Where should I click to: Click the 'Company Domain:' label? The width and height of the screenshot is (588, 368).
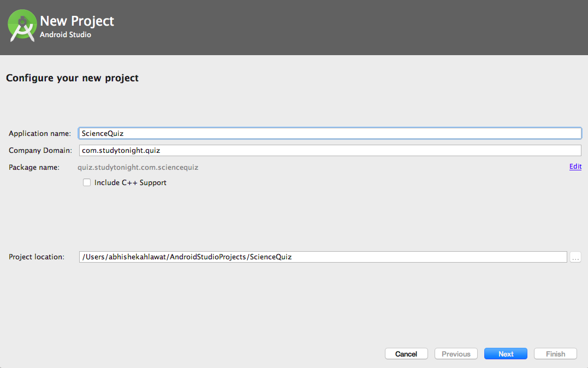point(40,151)
